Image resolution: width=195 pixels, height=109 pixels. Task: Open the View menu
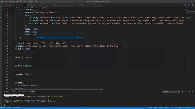[x=17, y=2]
